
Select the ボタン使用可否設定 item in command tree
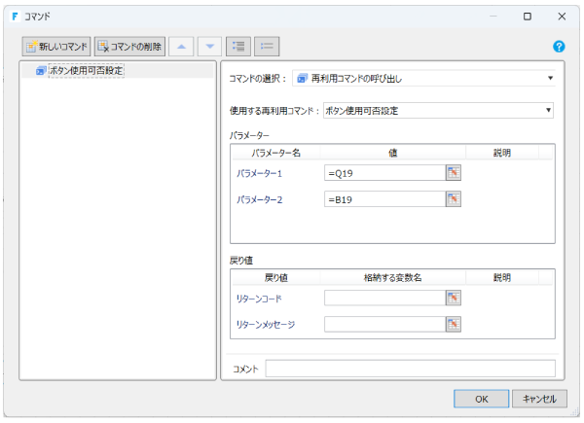87,70
